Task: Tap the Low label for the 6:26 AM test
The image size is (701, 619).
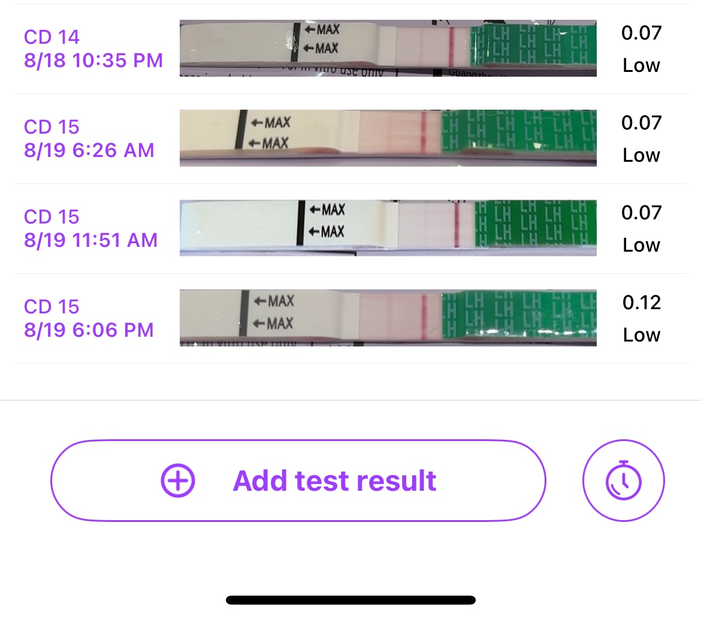Action: 641,155
